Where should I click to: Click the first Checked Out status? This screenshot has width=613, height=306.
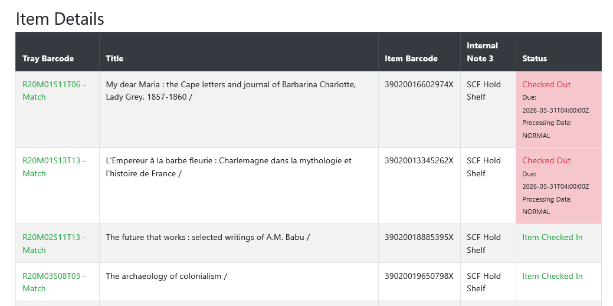pyautogui.click(x=546, y=84)
